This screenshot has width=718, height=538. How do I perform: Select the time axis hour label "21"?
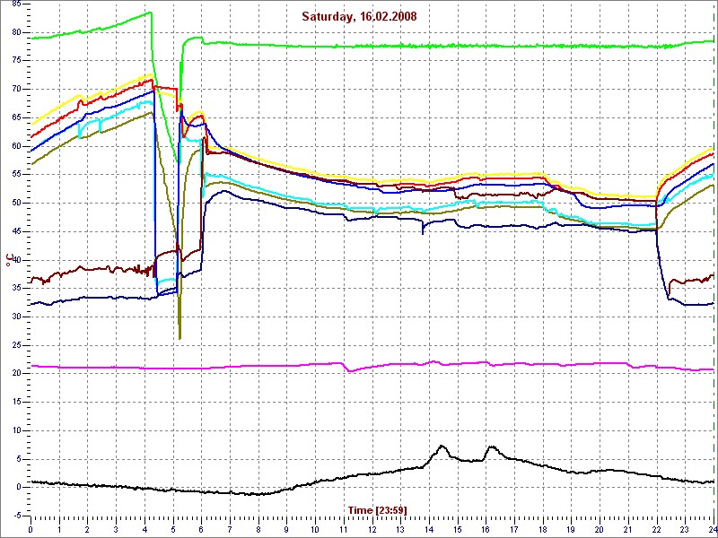(x=629, y=528)
